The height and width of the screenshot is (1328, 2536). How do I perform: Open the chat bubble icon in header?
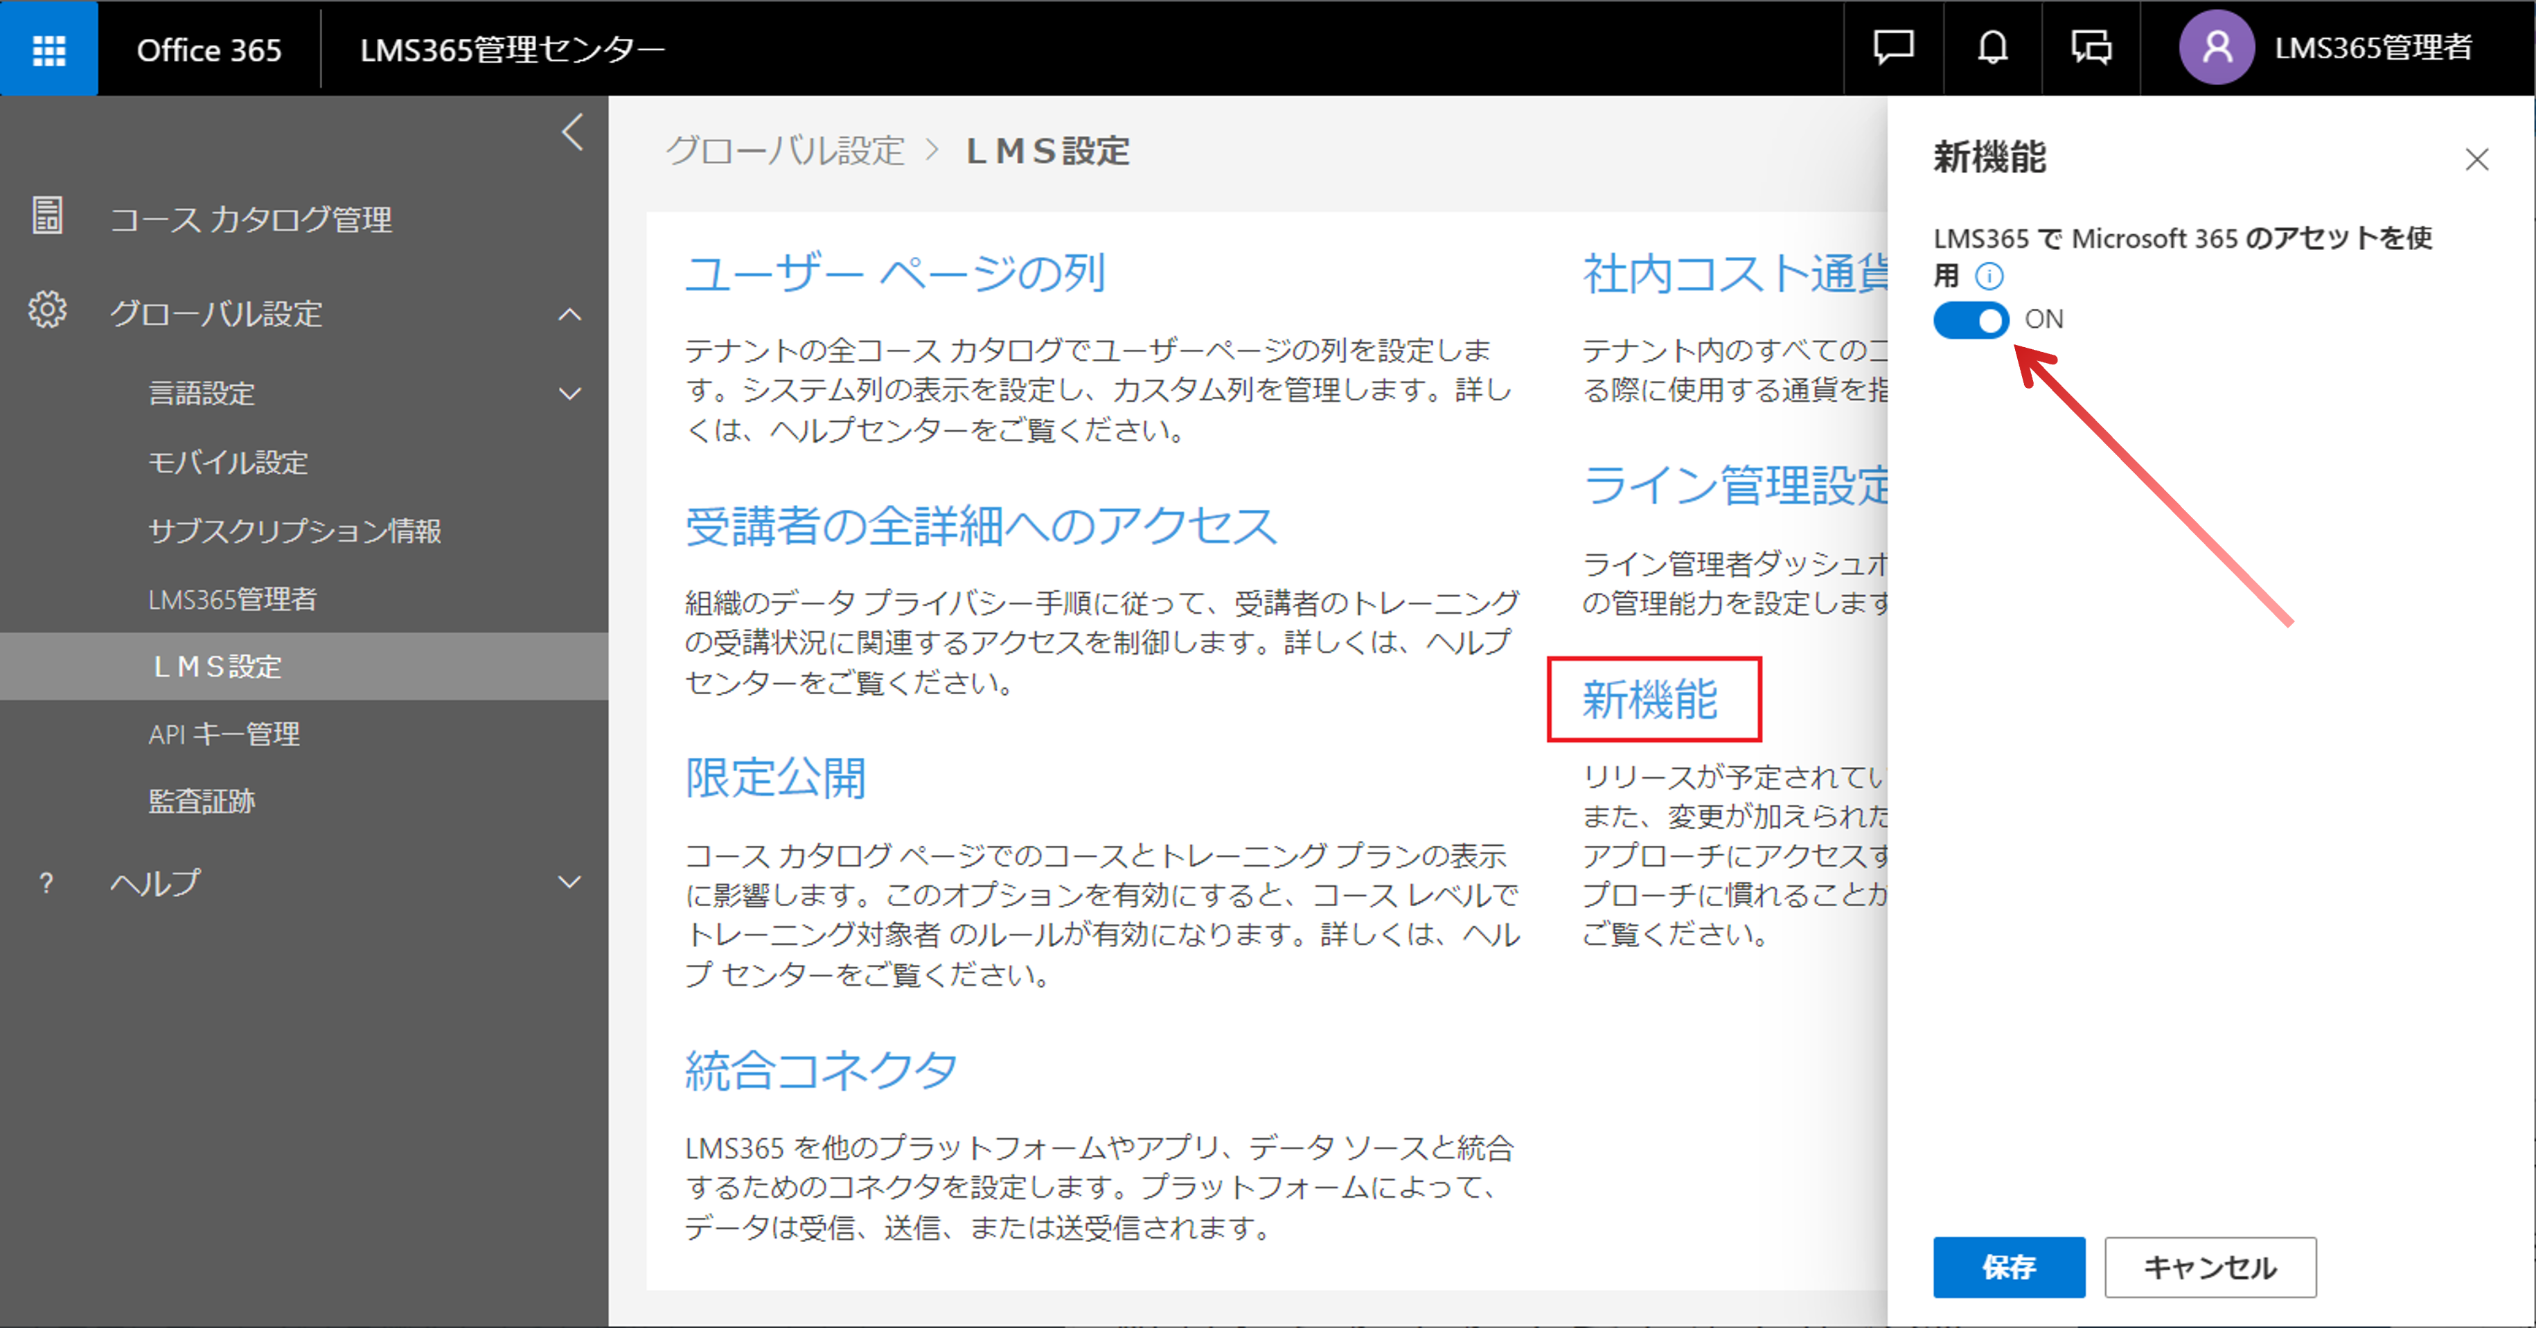1893,47
